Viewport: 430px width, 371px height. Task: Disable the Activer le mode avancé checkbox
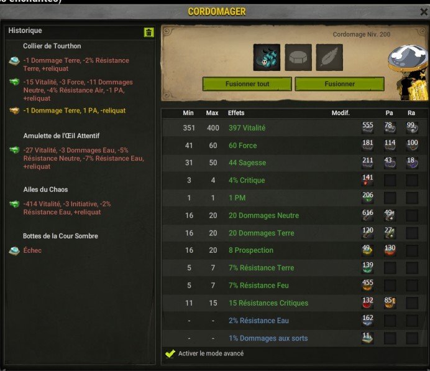pyautogui.click(x=170, y=354)
